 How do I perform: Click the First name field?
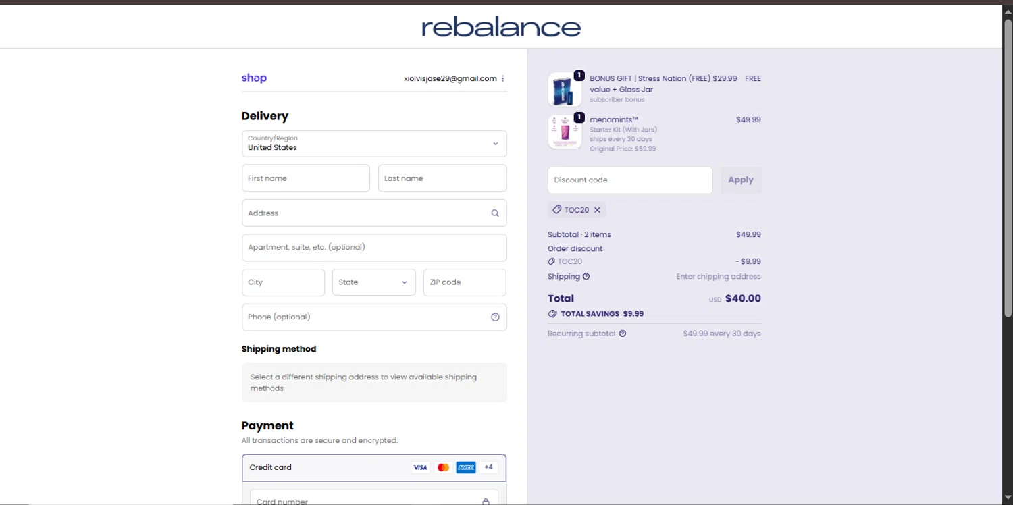pos(306,178)
